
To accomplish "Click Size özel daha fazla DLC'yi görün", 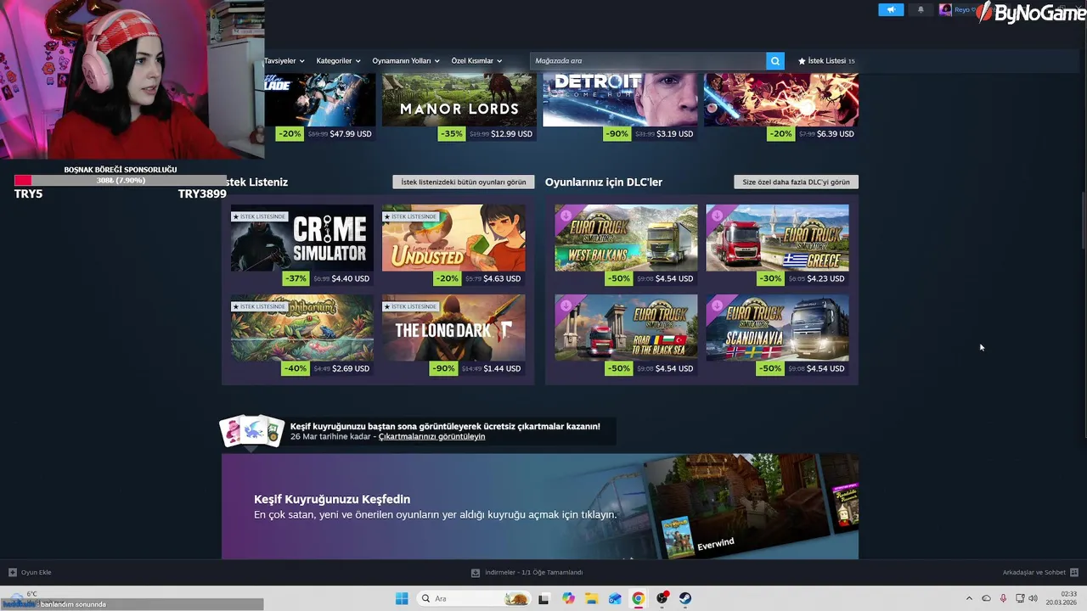I will [x=796, y=182].
